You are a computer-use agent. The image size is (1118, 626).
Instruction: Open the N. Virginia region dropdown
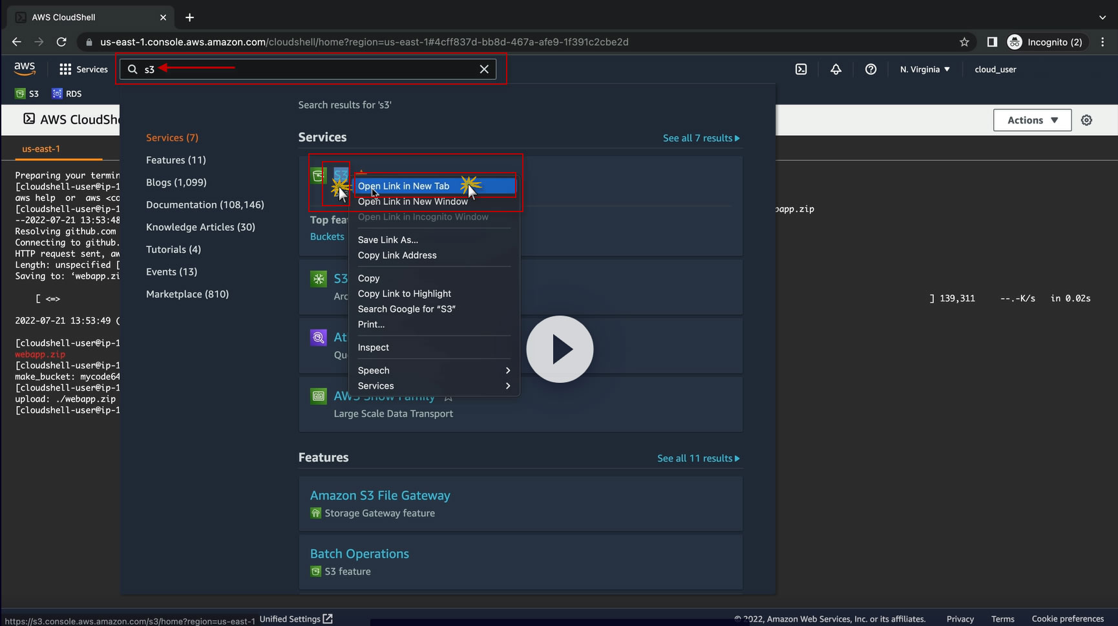tap(925, 69)
